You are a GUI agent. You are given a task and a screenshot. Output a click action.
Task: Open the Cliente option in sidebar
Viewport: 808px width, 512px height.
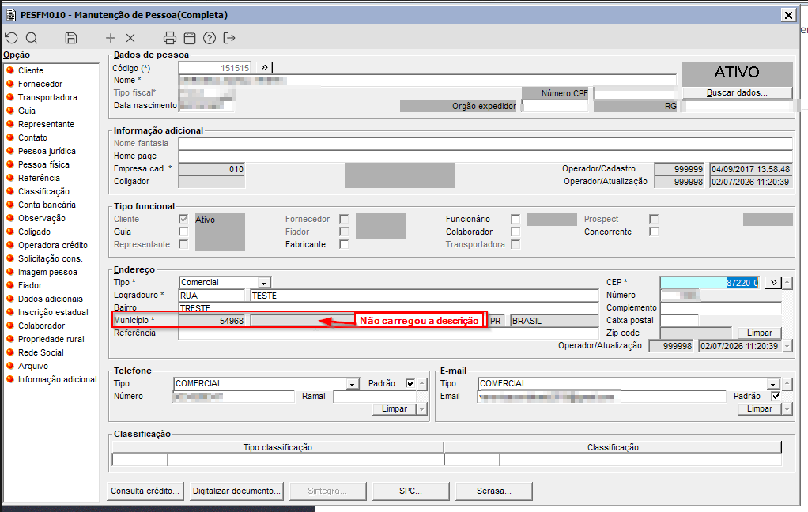(31, 70)
